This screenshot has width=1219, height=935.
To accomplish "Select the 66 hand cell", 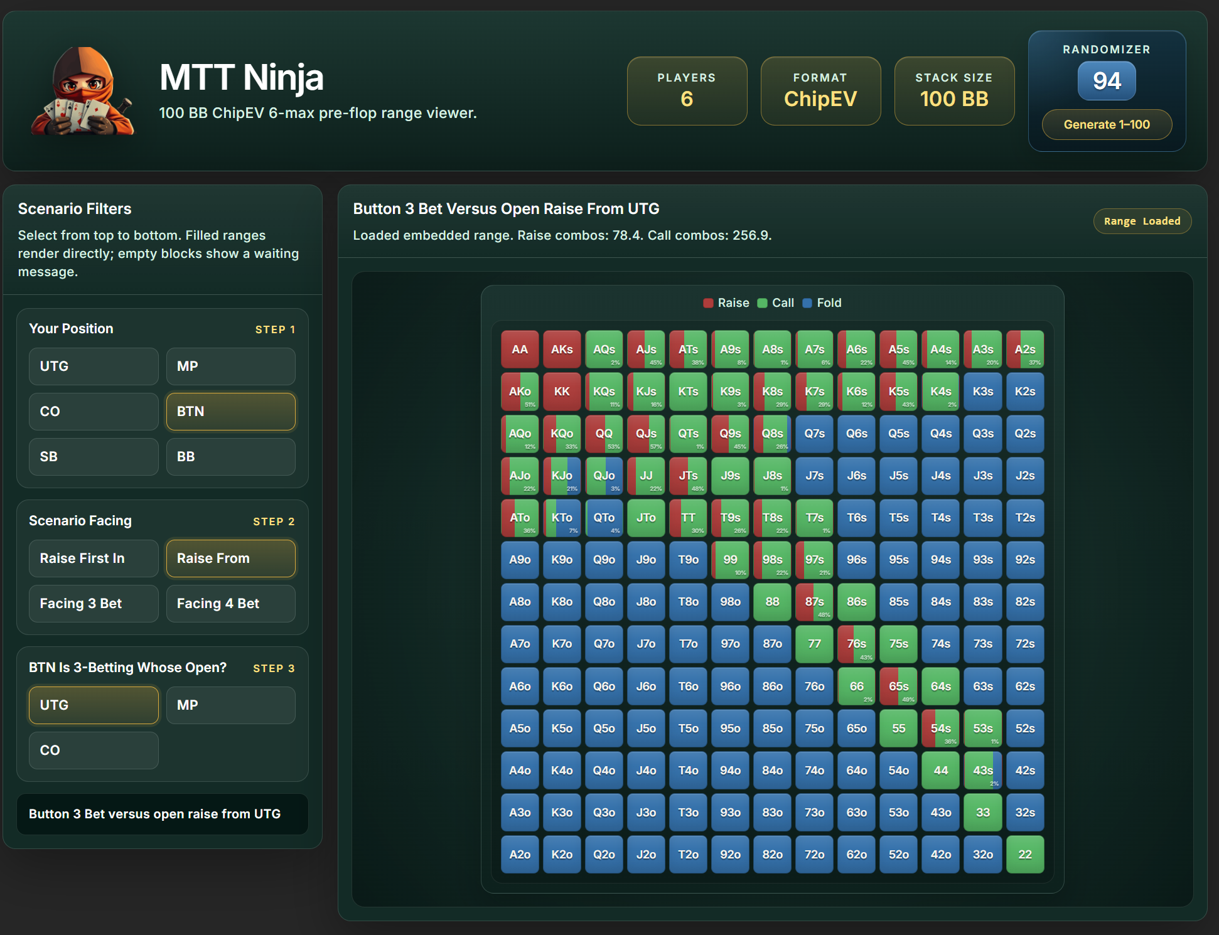I will 856,687.
